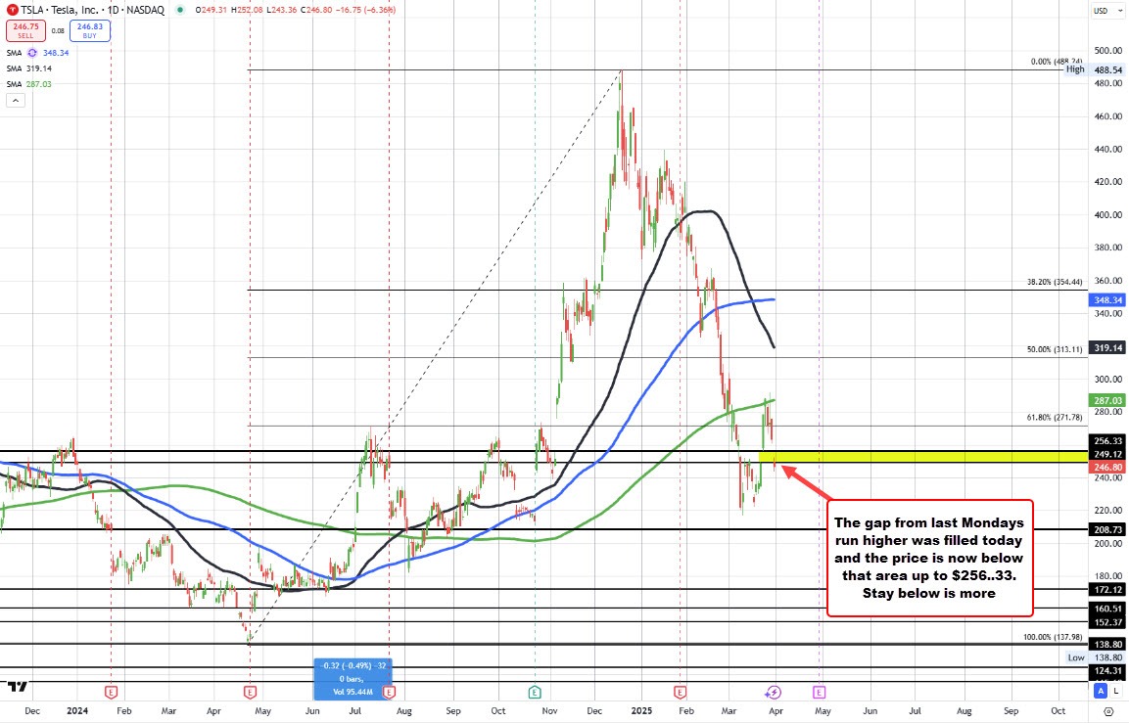Screen dimensions: 1129x723
Task: Select the SMA 348.34 indicator legend
Action: click(37, 53)
